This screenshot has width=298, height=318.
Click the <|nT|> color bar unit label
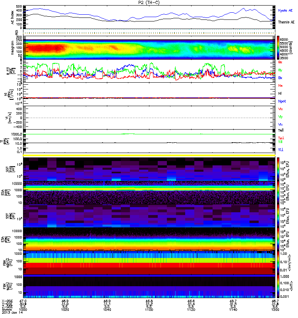(x=291, y=286)
